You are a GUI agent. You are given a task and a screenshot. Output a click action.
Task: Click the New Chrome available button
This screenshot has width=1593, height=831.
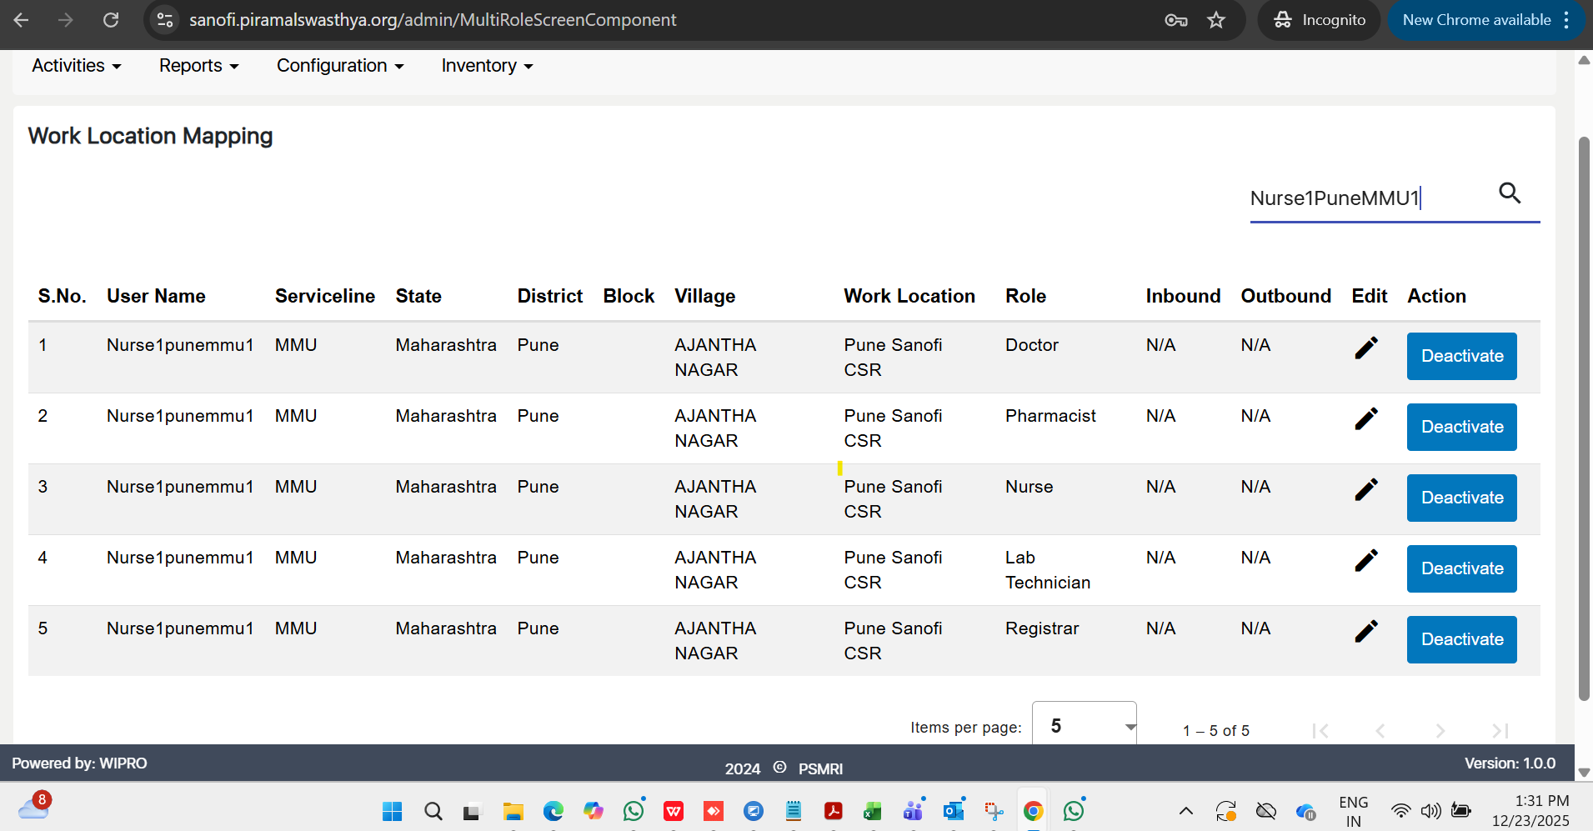point(1476,20)
